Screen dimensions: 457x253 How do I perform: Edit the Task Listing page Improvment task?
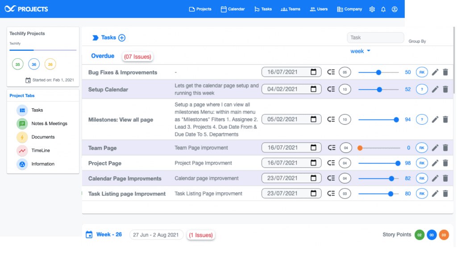tap(435, 194)
